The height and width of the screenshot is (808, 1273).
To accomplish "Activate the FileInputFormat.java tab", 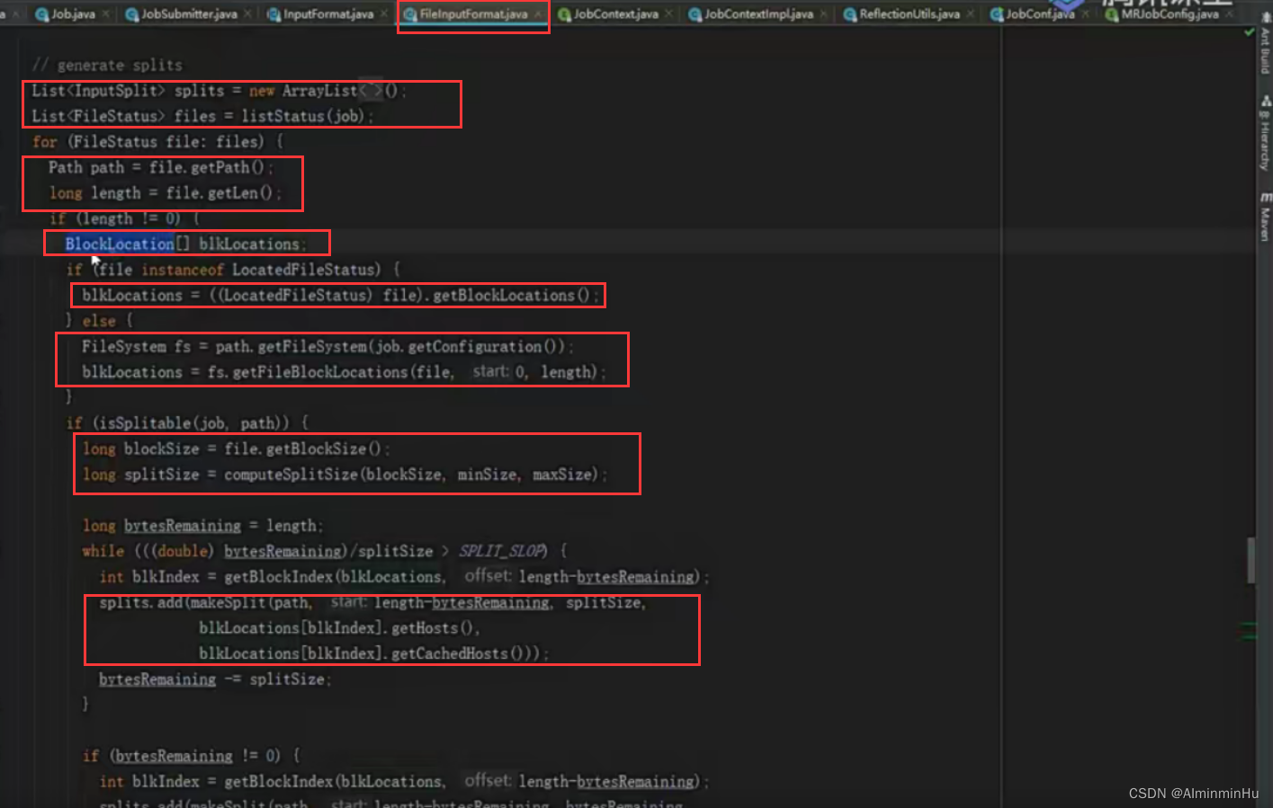I will (473, 14).
